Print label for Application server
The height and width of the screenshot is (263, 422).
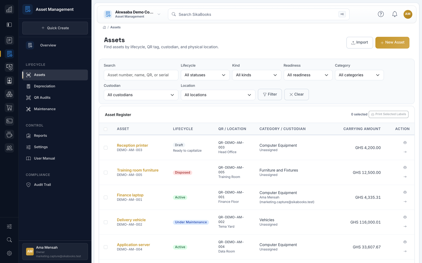click(405, 242)
